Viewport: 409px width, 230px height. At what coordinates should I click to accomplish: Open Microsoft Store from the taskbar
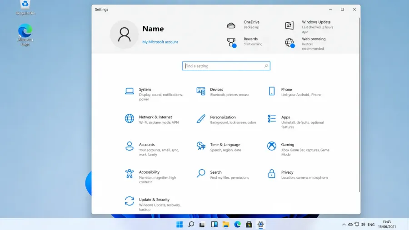click(x=249, y=225)
